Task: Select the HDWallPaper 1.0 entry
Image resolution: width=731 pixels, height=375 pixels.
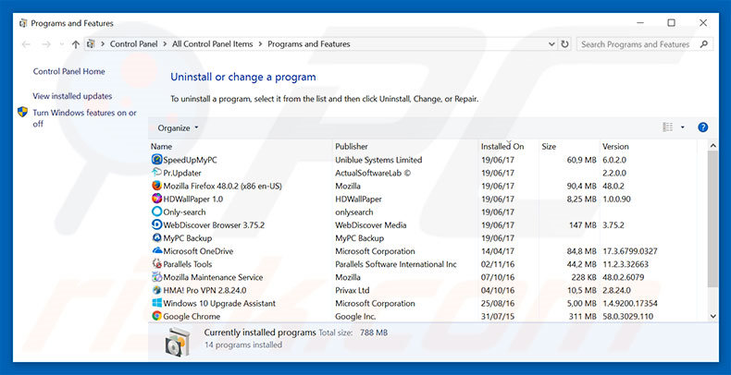Action: [193, 199]
